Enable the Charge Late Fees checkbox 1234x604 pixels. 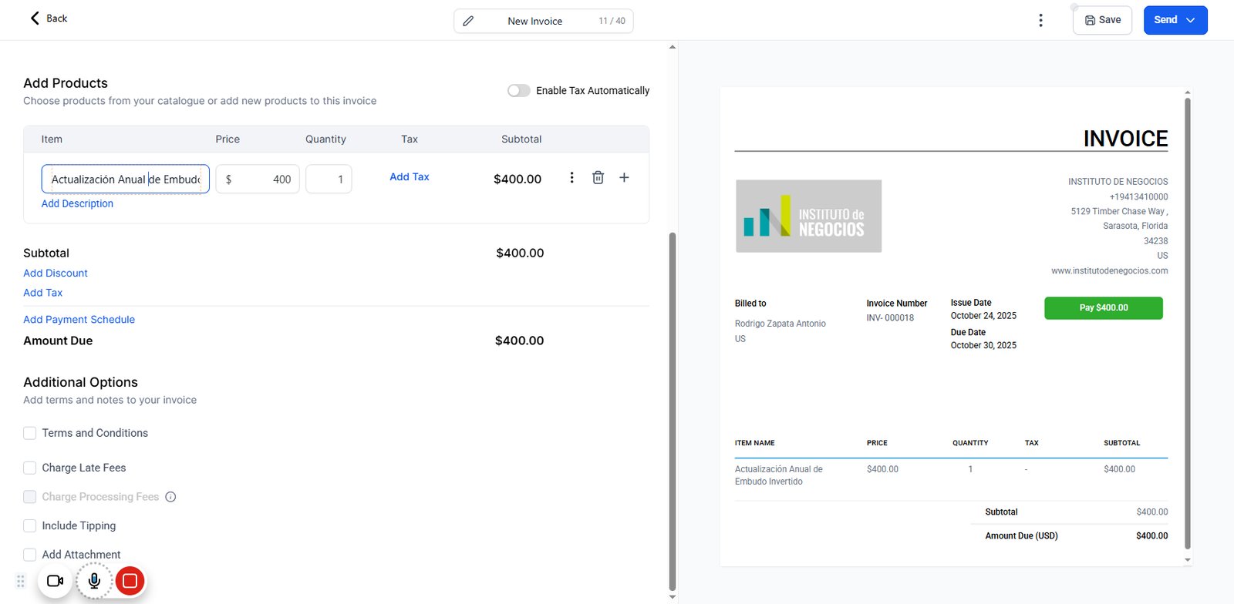coord(30,468)
